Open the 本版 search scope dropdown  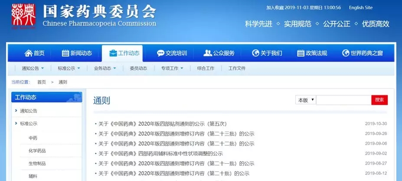pos(306,100)
